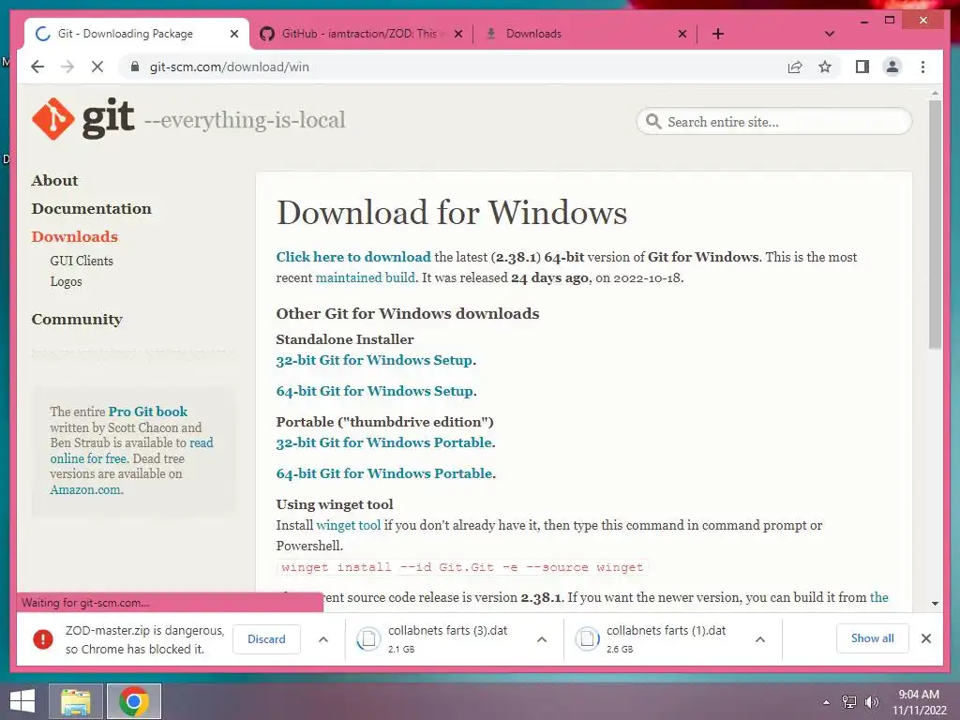
Task: Click the forward navigation arrow
Action: [x=67, y=67]
